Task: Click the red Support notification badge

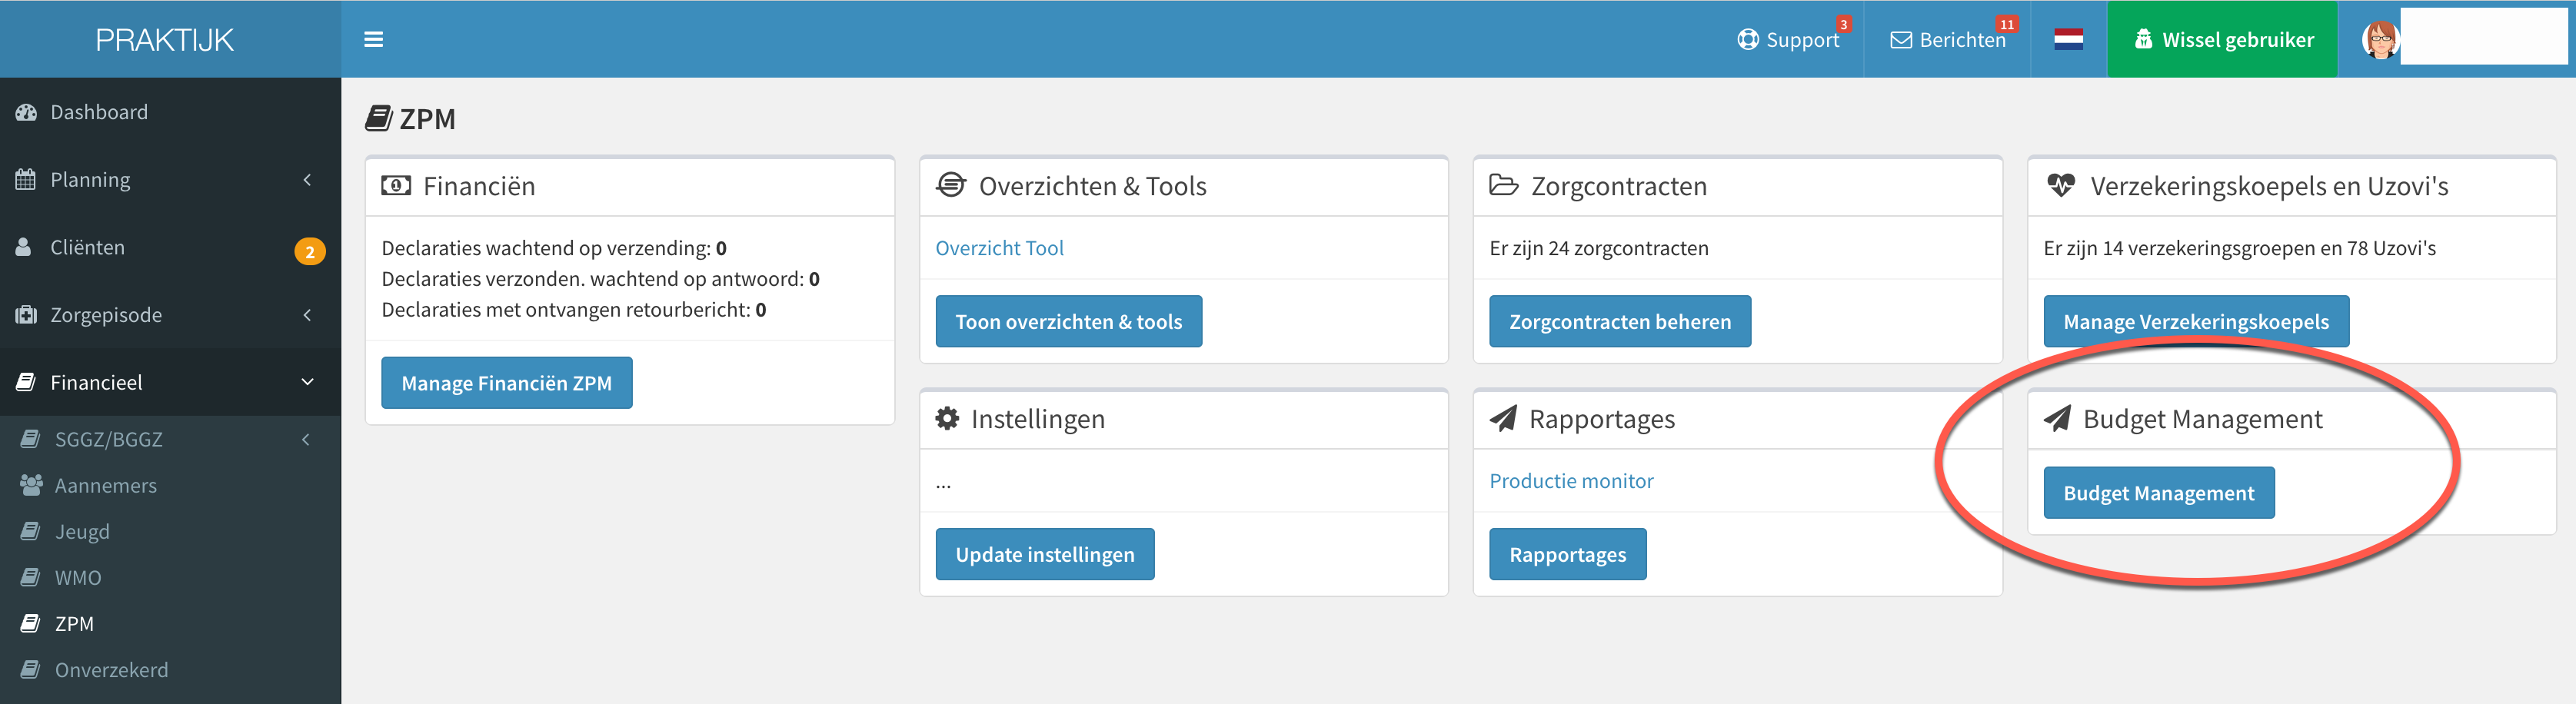Action: pyautogui.click(x=1843, y=24)
